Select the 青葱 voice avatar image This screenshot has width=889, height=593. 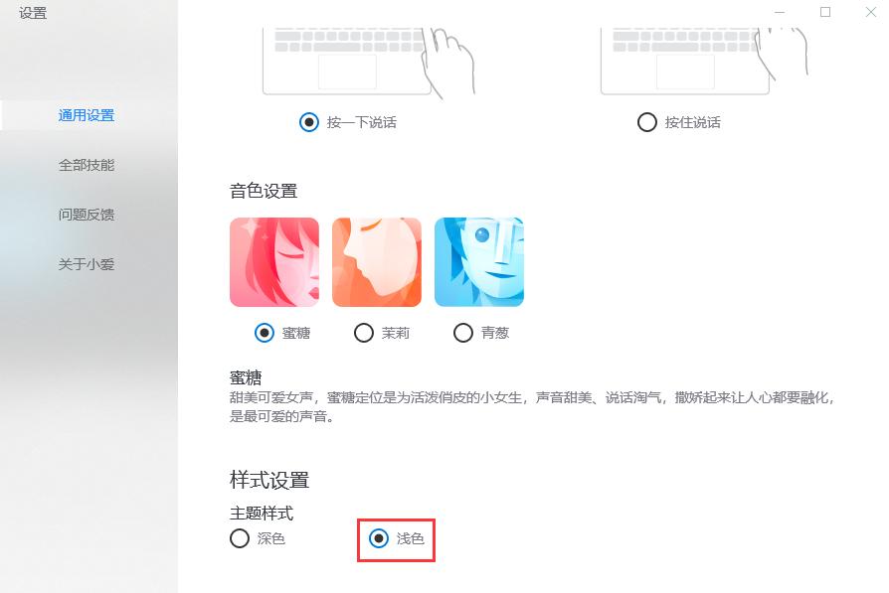479,261
